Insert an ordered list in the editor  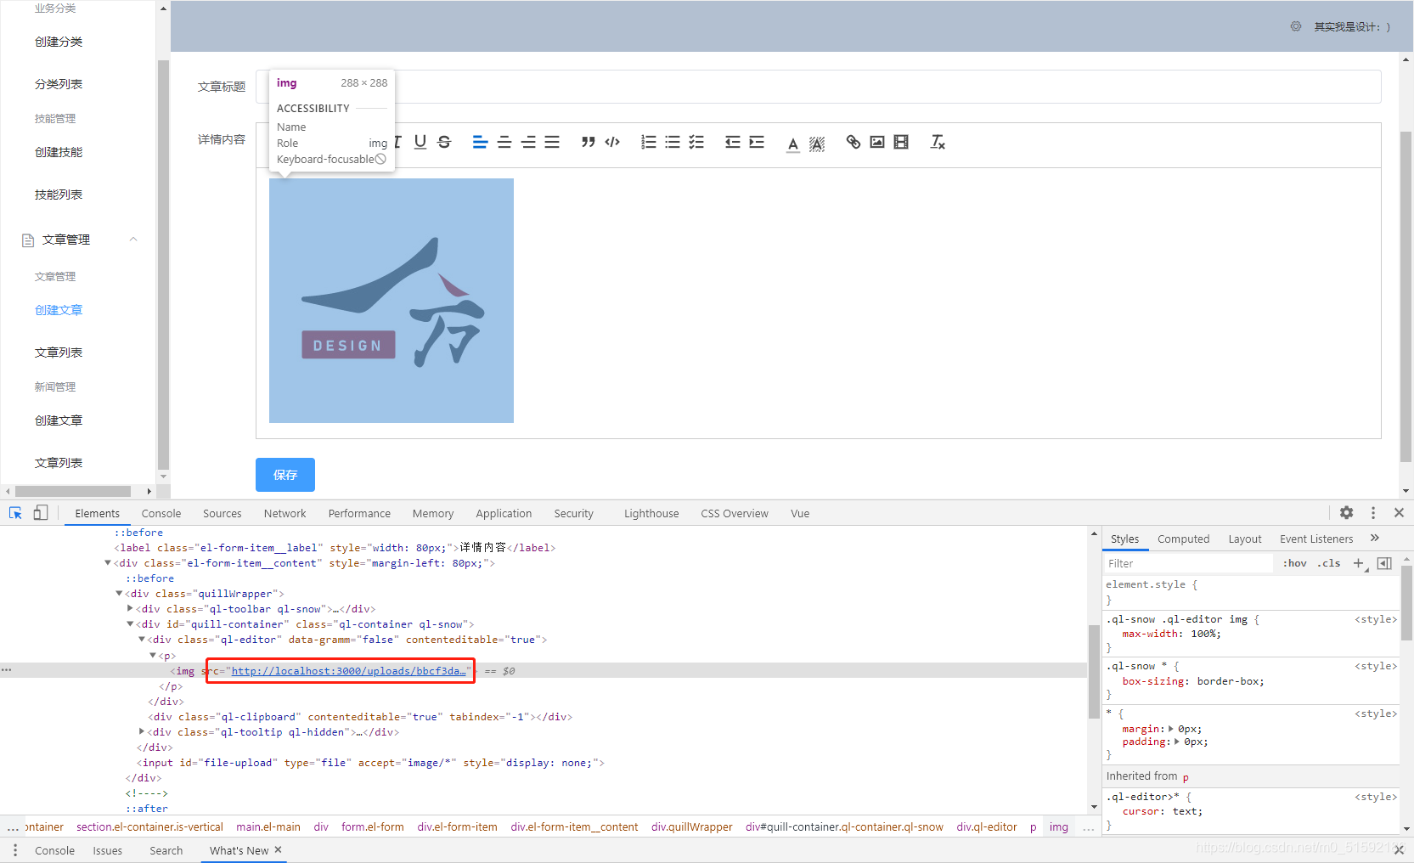(x=649, y=142)
